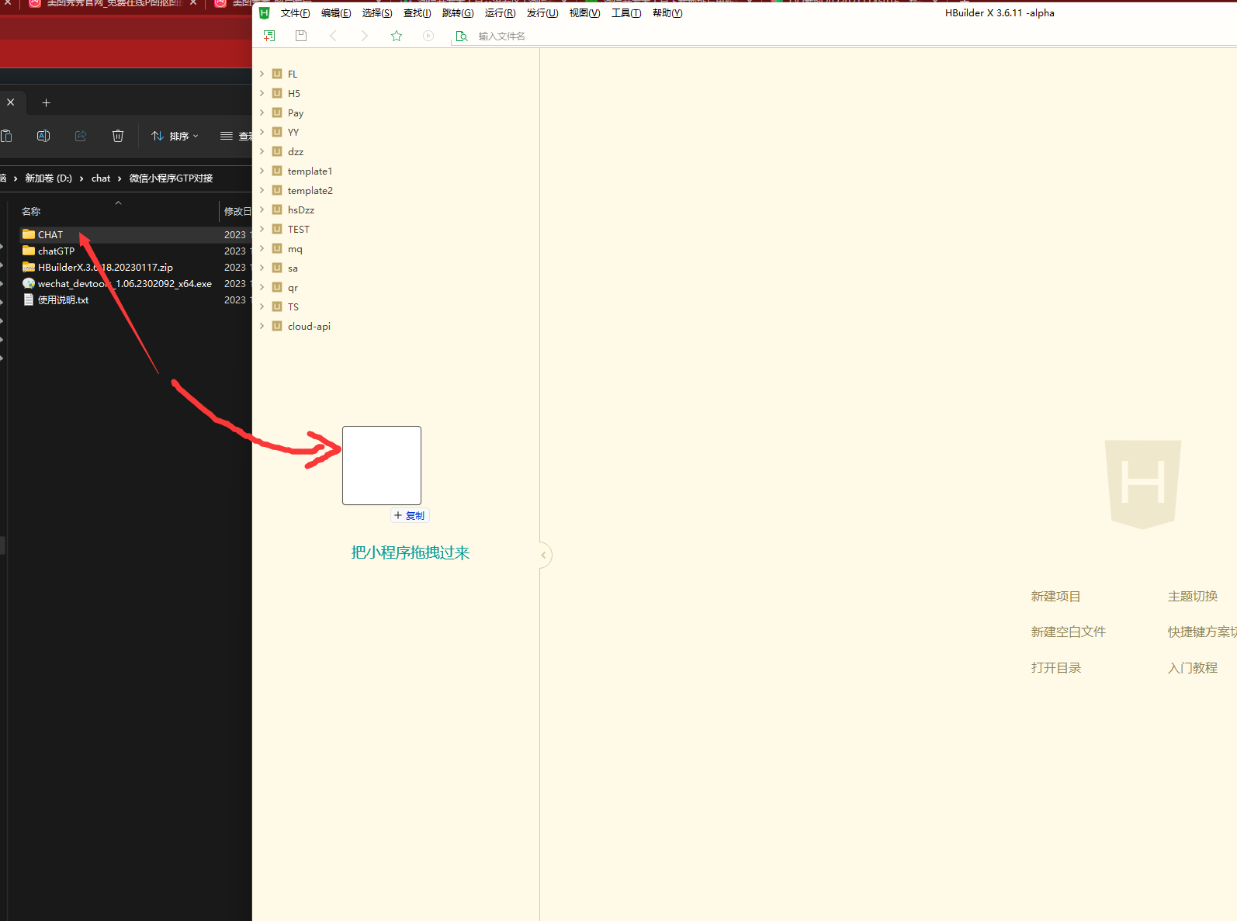Select the CHAT folder in File Explorer
Screen dimensions: 1237x921
(50, 234)
